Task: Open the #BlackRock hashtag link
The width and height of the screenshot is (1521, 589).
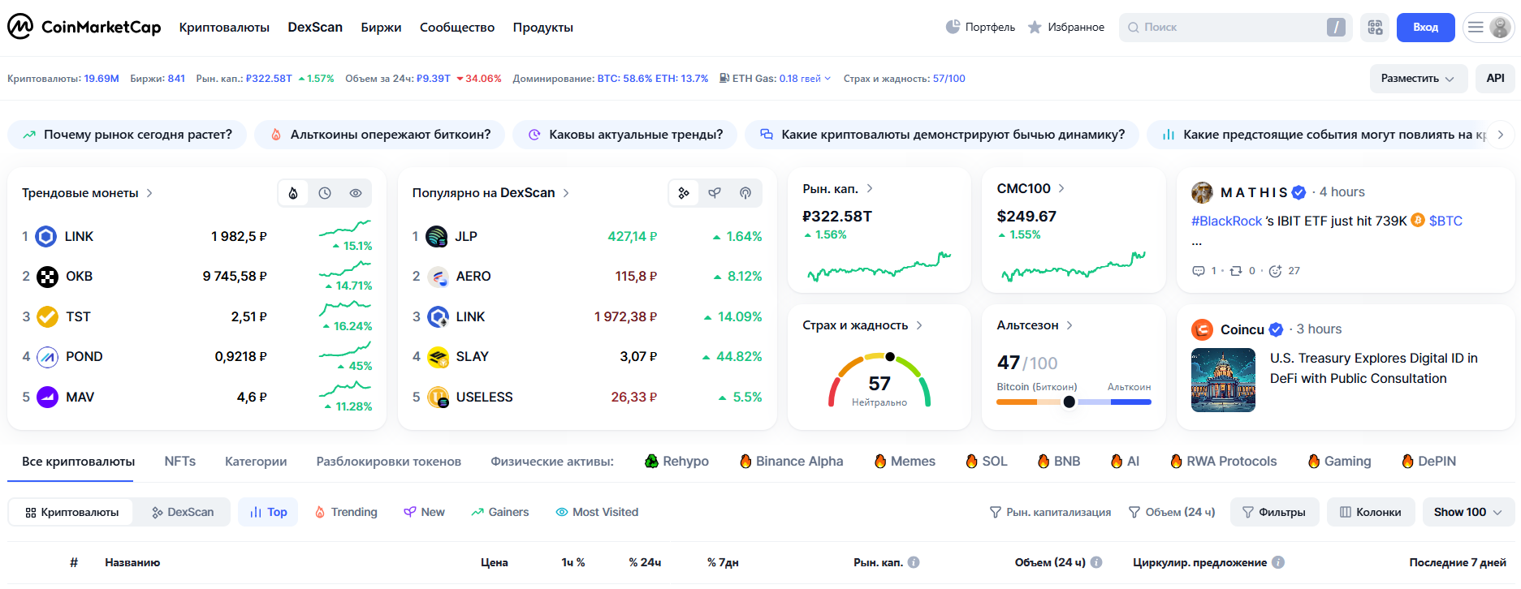Action: click(x=1226, y=221)
